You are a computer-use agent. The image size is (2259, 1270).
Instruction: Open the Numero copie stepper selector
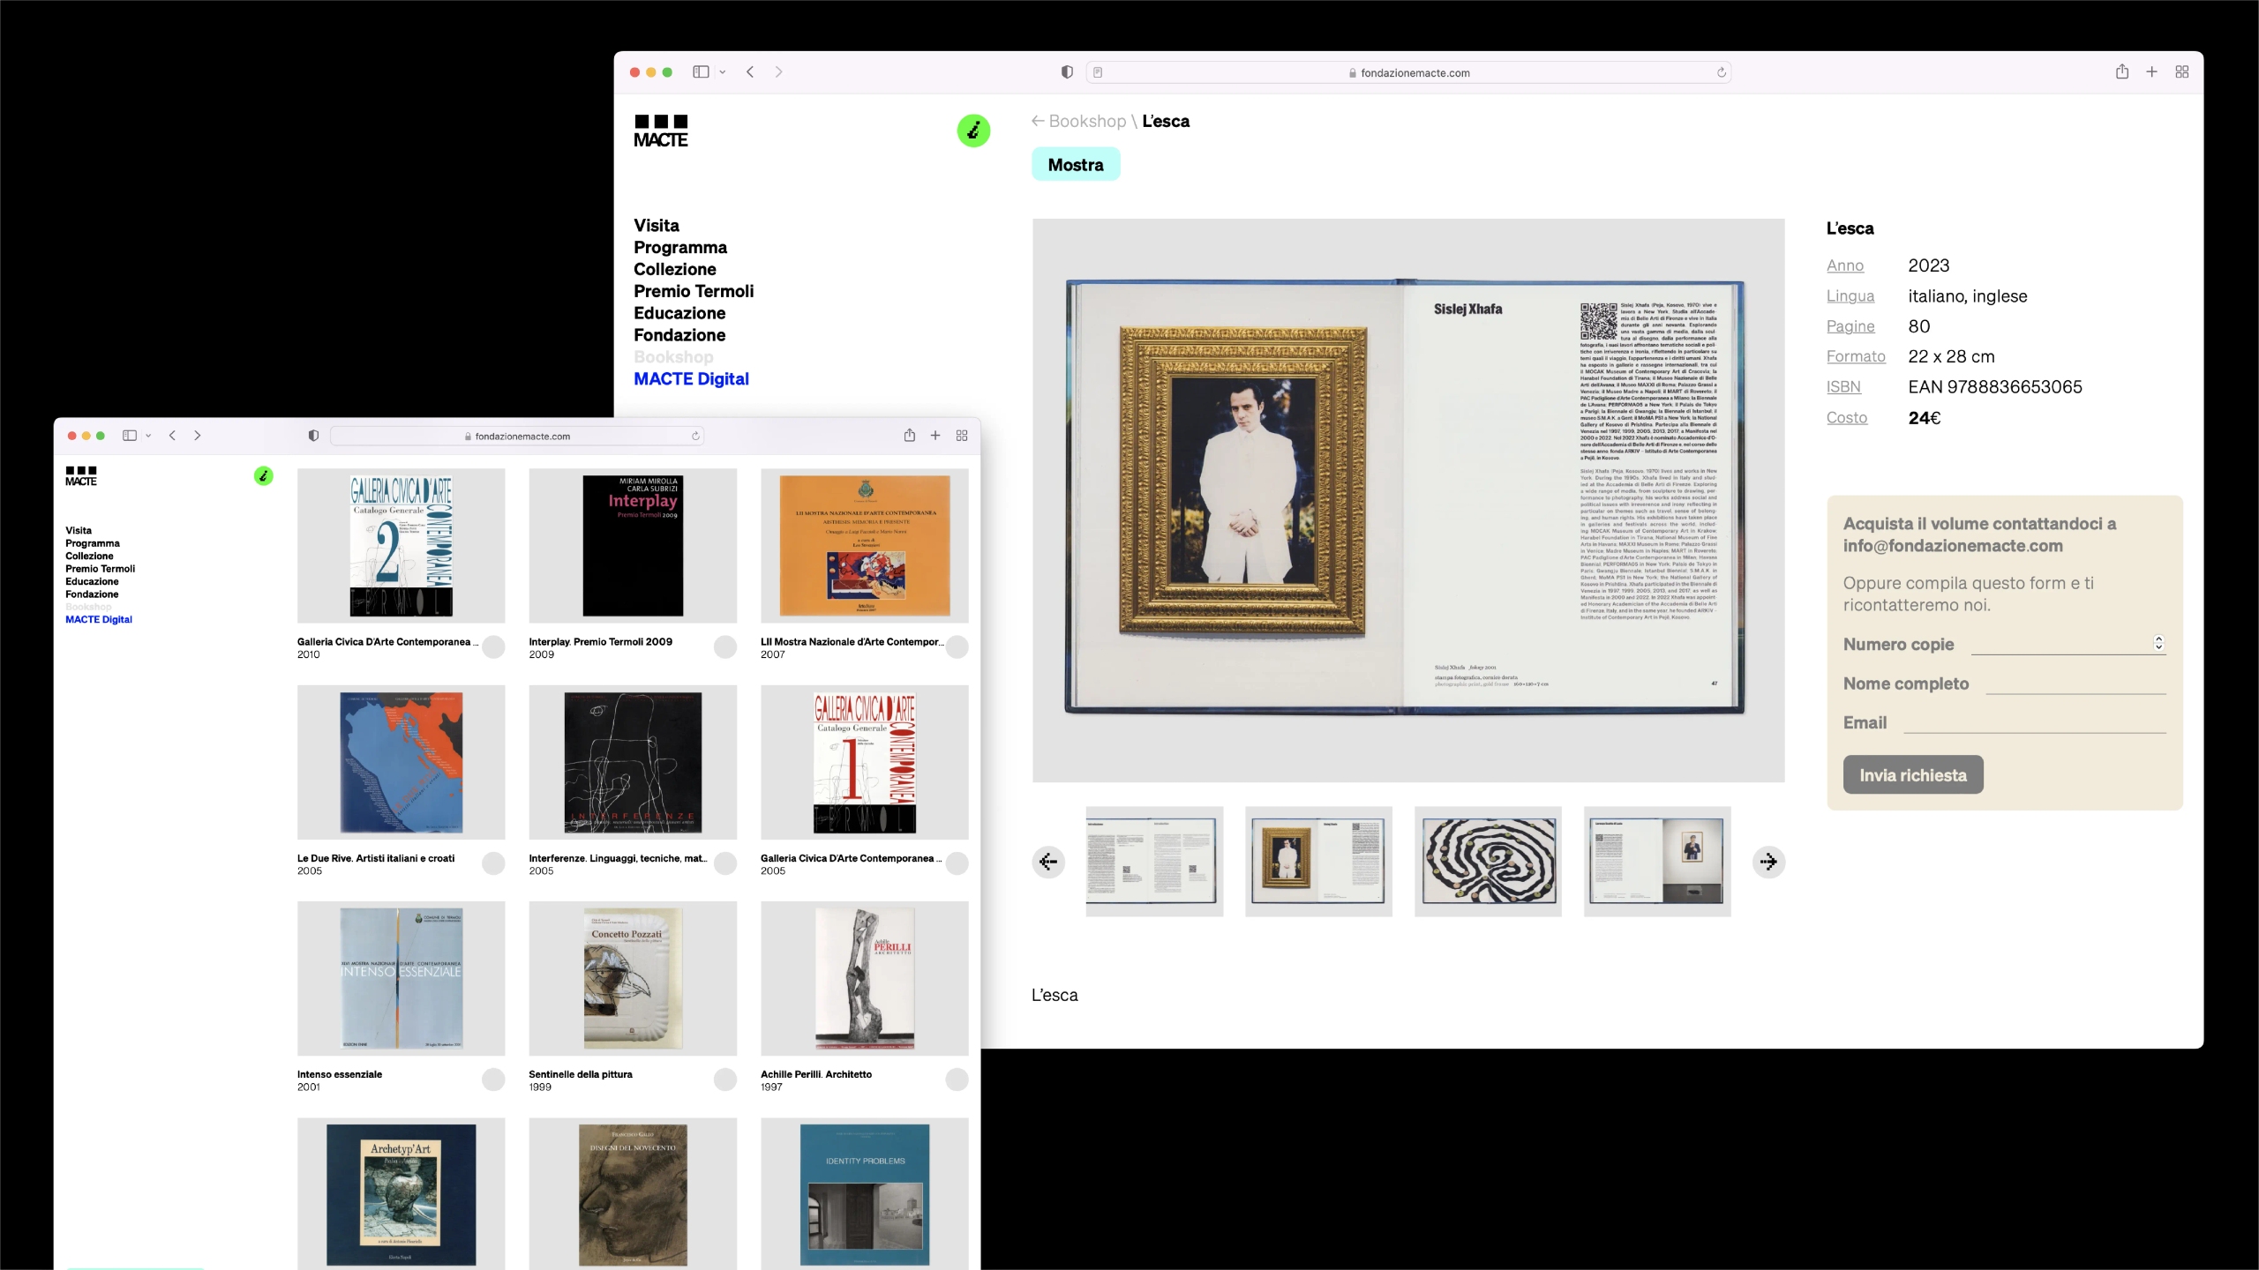(x=2158, y=643)
